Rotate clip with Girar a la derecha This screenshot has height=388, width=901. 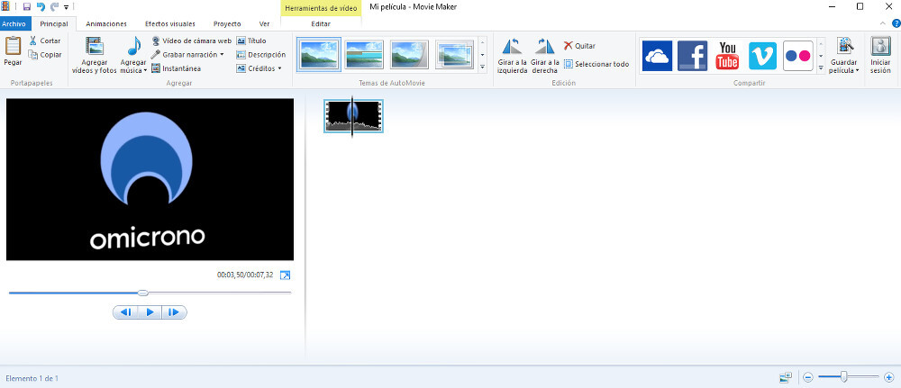(x=544, y=55)
